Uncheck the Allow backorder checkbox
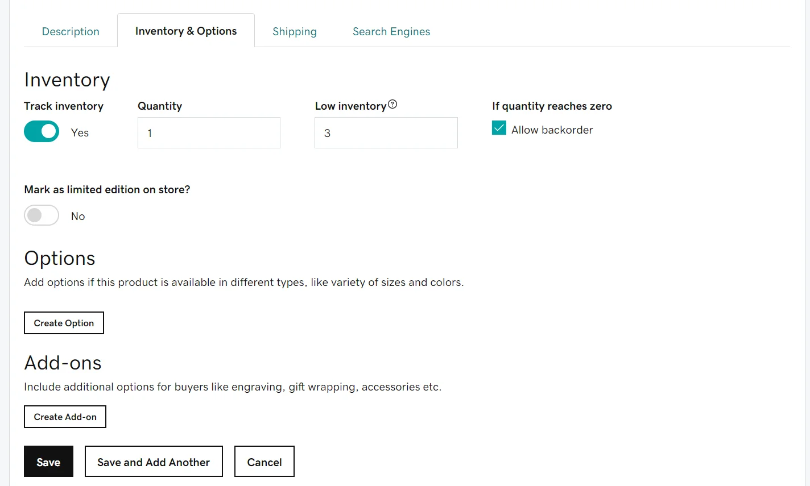The height and width of the screenshot is (486, 810). pos(499,128)
